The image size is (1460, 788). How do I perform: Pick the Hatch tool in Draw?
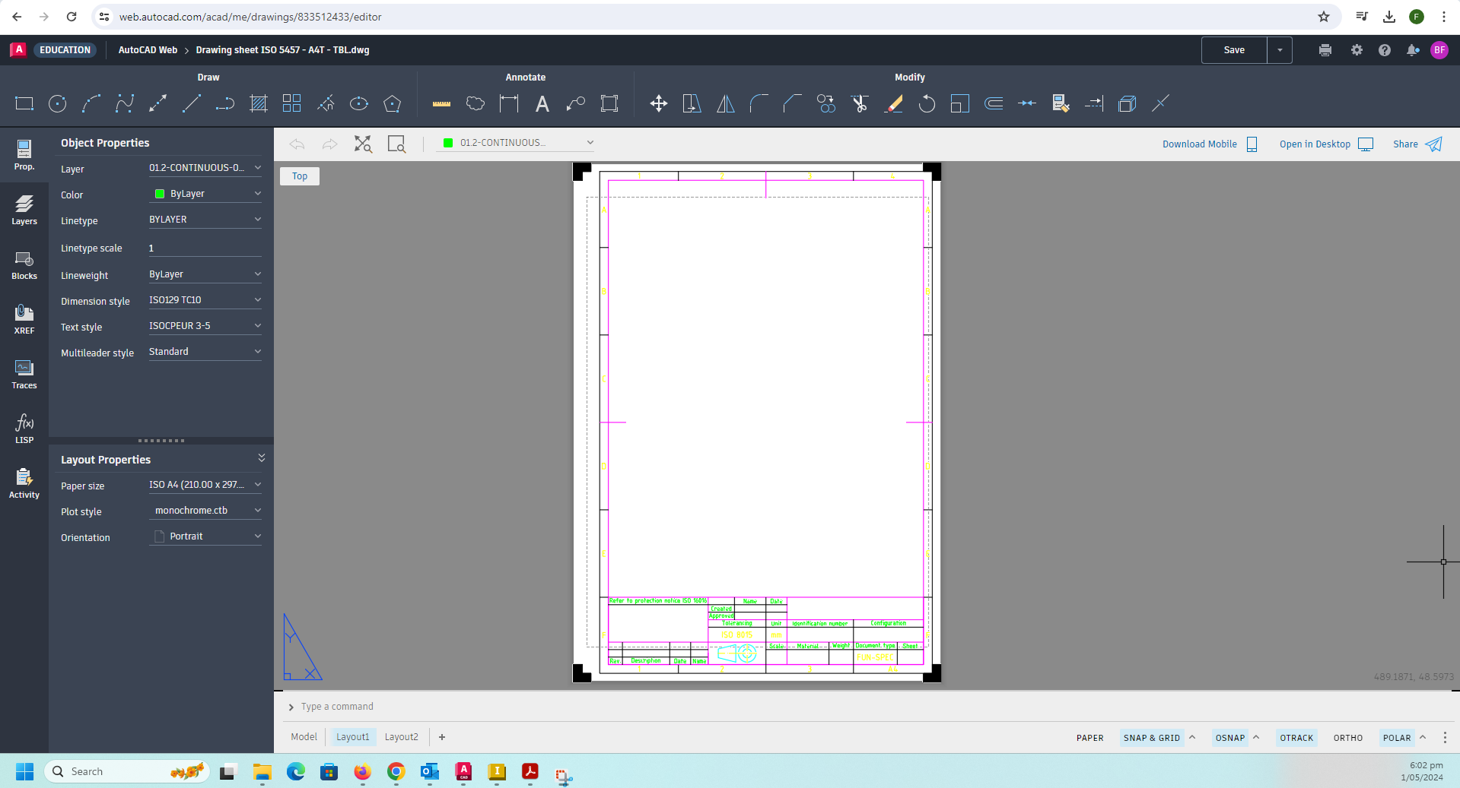point(259,104)
